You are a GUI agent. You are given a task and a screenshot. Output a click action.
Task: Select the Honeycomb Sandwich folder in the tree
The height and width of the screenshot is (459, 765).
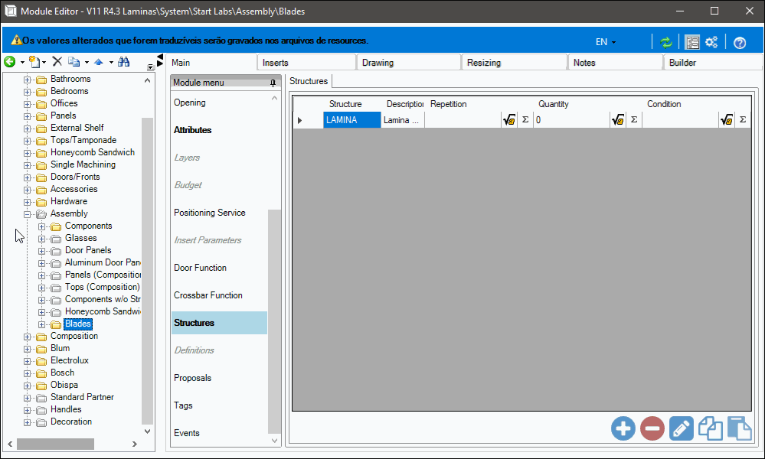coord(93,152)
